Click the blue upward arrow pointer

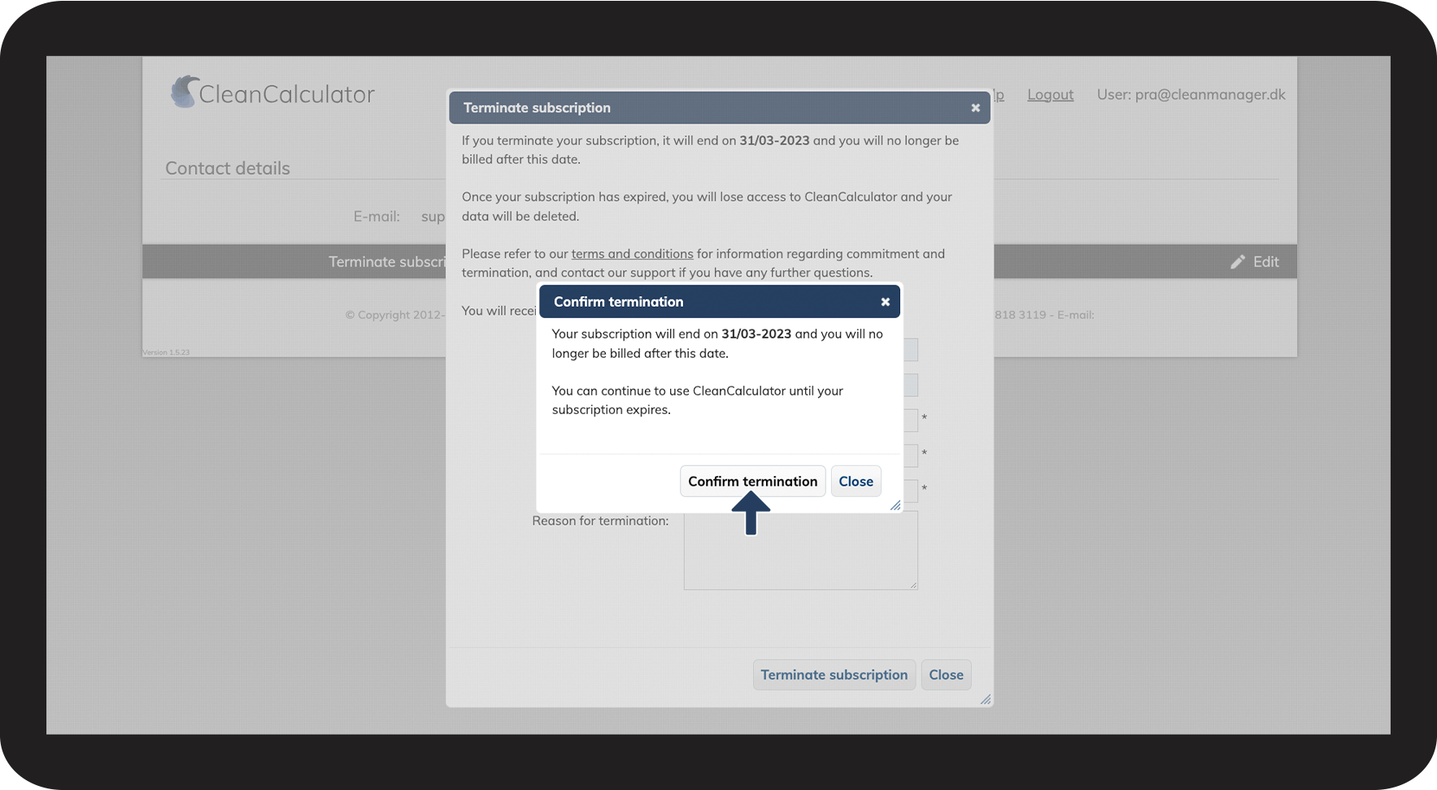point(751,513)
